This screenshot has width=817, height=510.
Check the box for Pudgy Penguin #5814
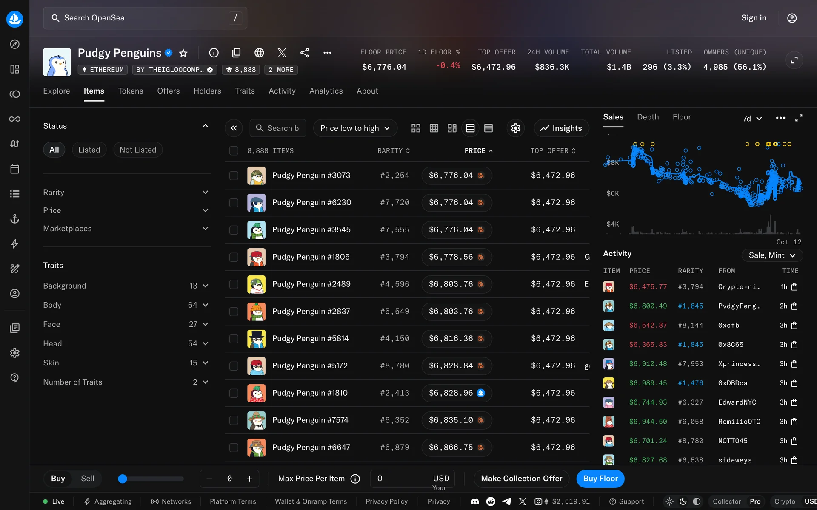pos(234,339)
